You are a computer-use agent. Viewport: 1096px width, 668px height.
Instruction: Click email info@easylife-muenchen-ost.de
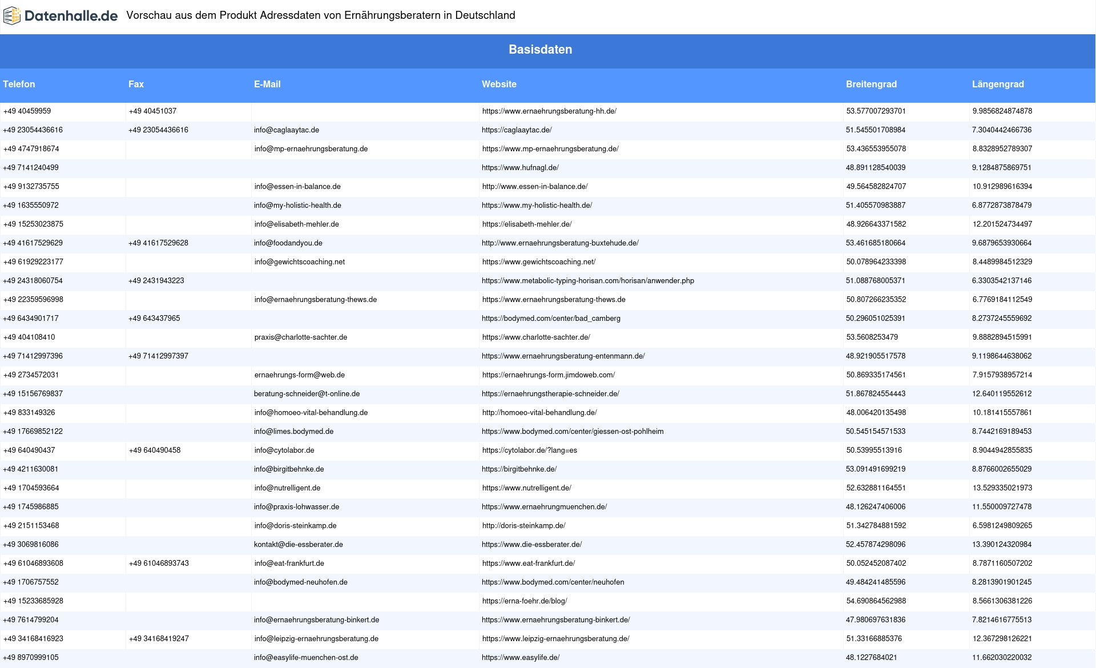click(x=306, y=658)
